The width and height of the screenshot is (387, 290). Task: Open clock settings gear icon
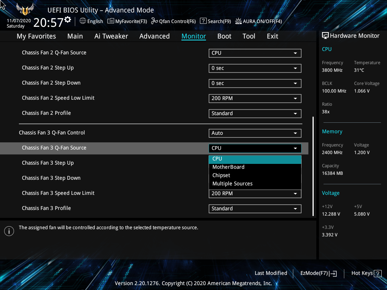pos(68,19)
